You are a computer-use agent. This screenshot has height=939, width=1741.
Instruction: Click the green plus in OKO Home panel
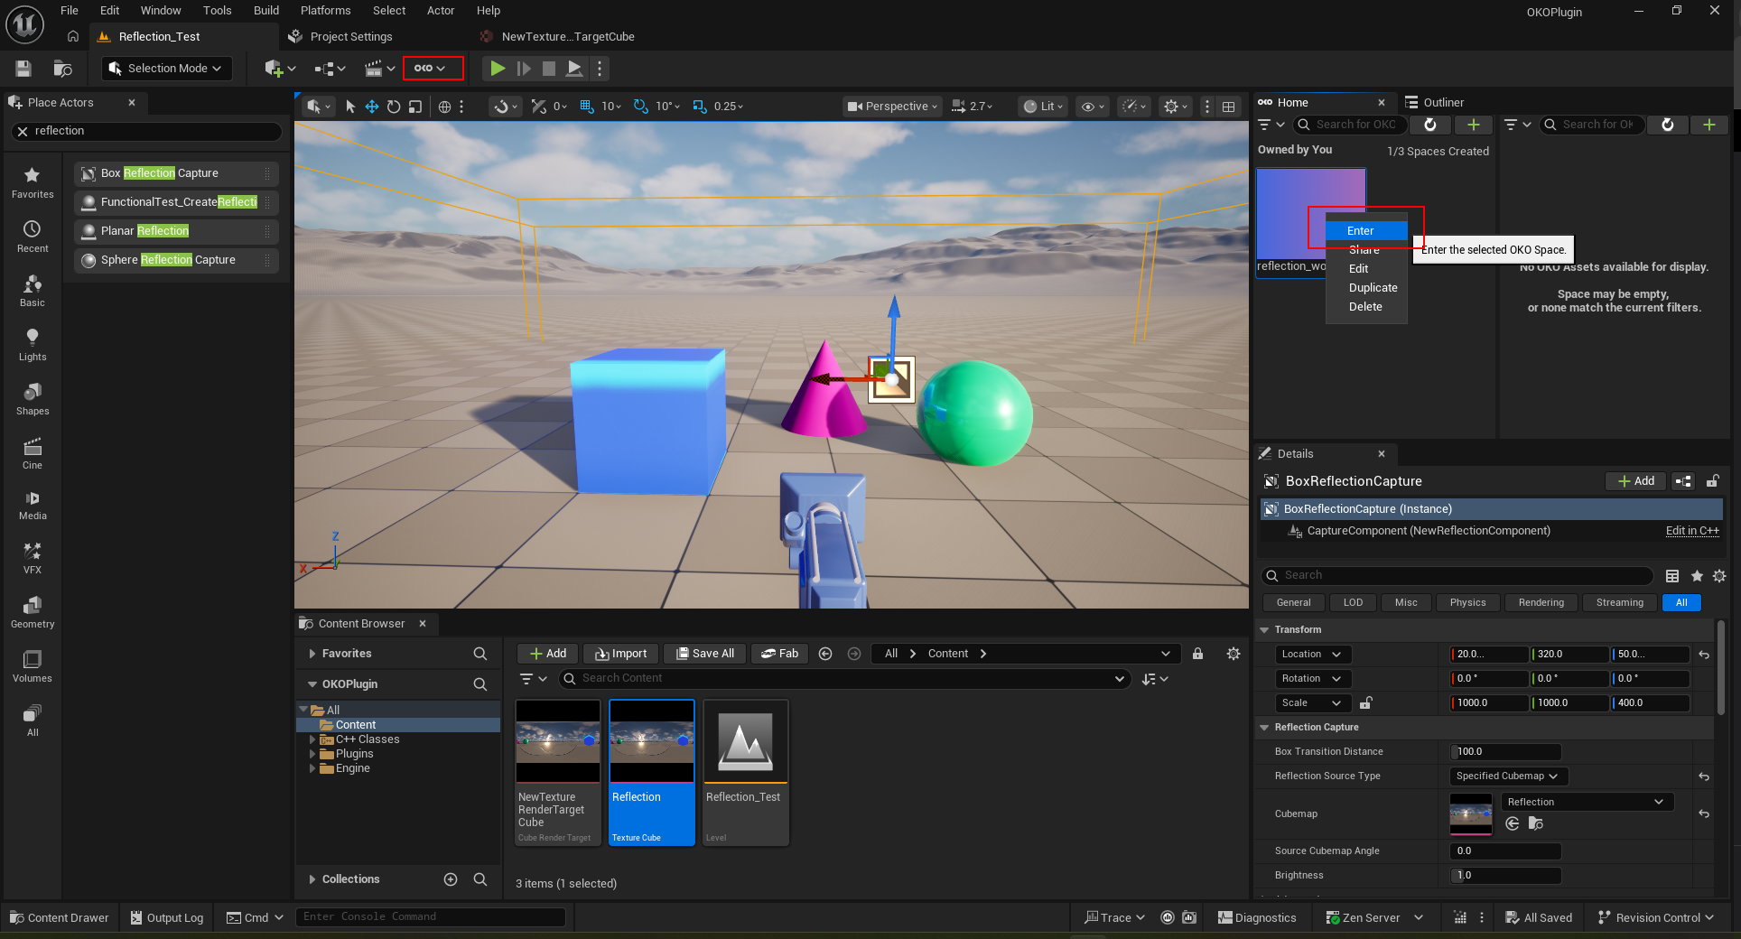point(1474,125)
